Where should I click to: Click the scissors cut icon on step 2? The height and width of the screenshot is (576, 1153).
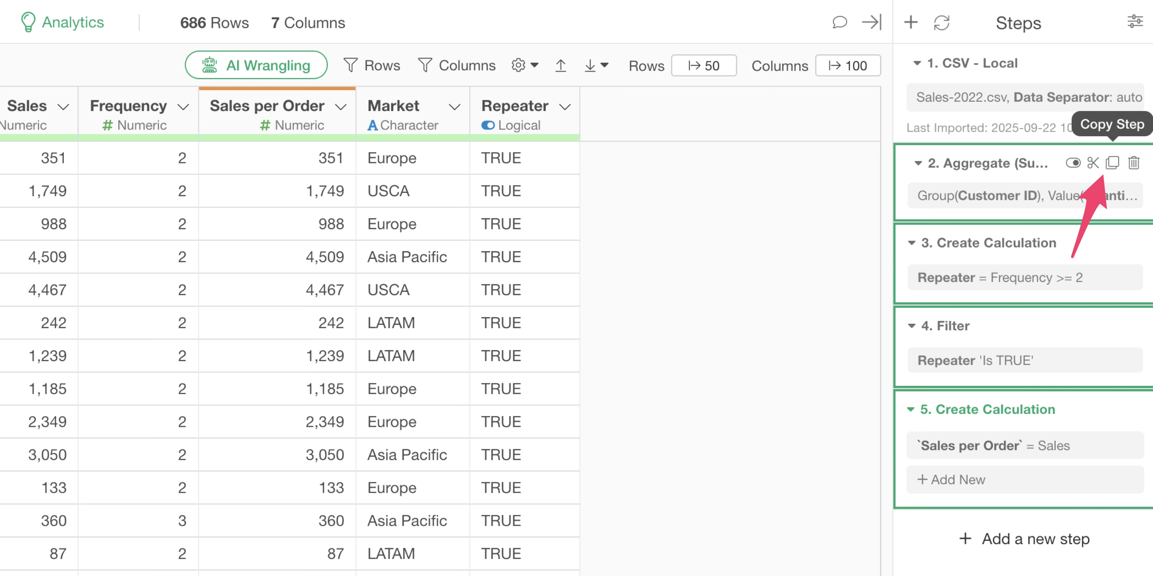click(x=1093, y=163)
